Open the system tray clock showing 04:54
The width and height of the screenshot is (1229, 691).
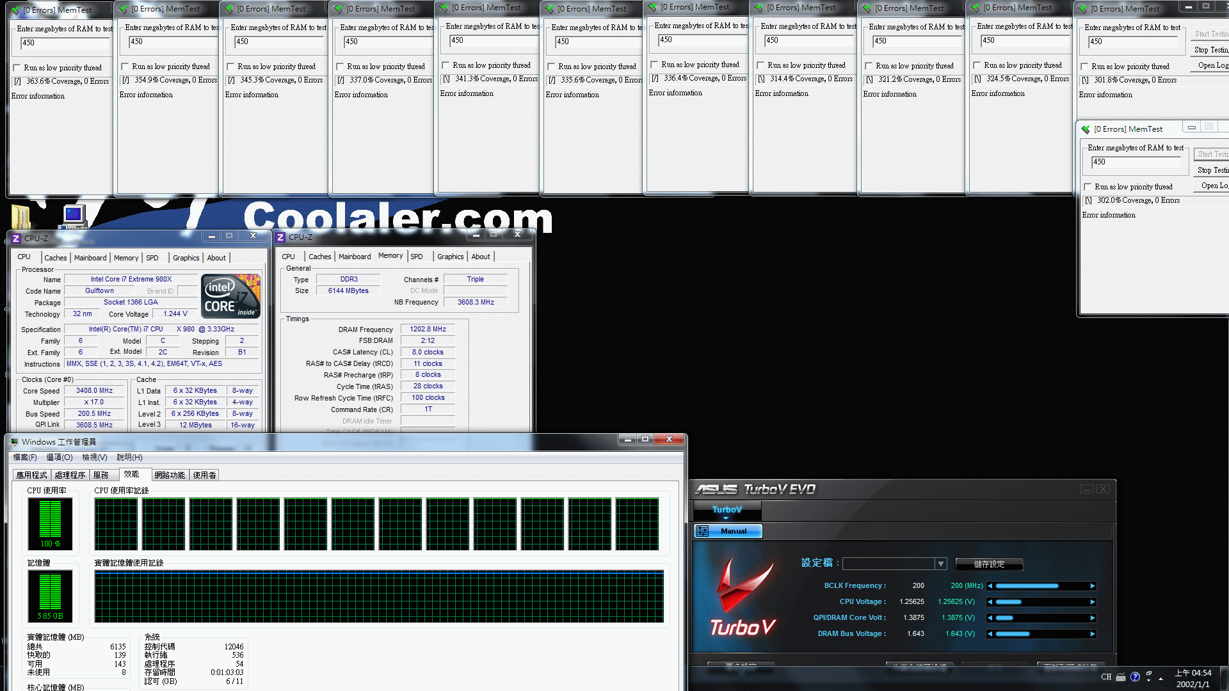click(1193, 678)
